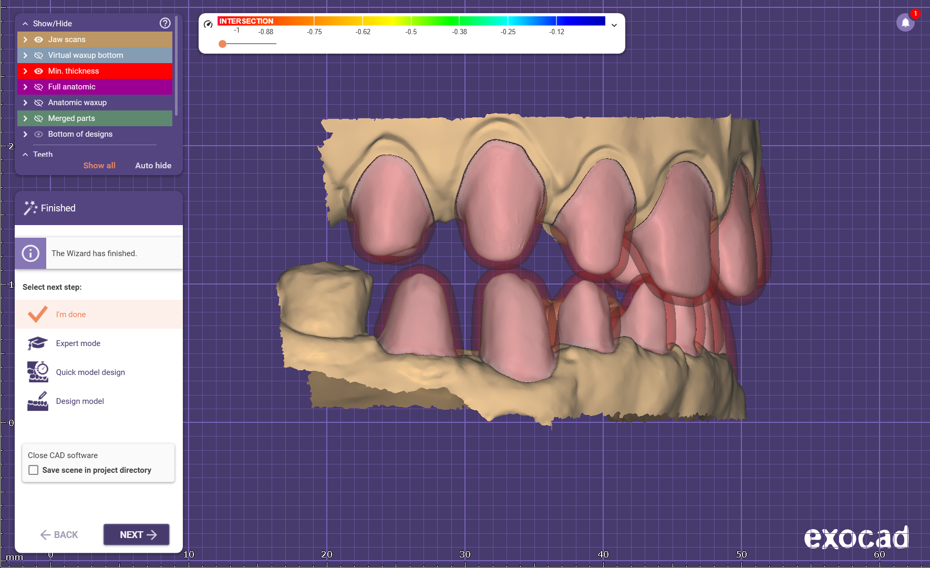Select the Anatomic waxup entry
Viewport: 930px width, 568px height.
pos(77,103)
